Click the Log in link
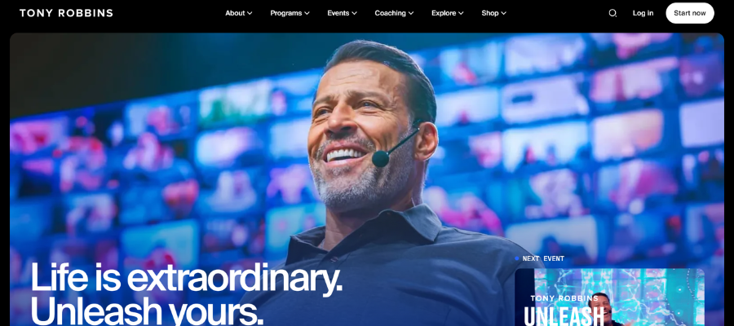Viewport: 734px width, 326px height. click(x=643, y=13)
